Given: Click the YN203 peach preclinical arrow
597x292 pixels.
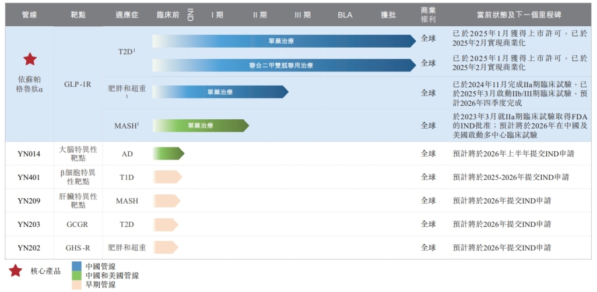Looking at the screenshot, I should click(x=166, y=224).
